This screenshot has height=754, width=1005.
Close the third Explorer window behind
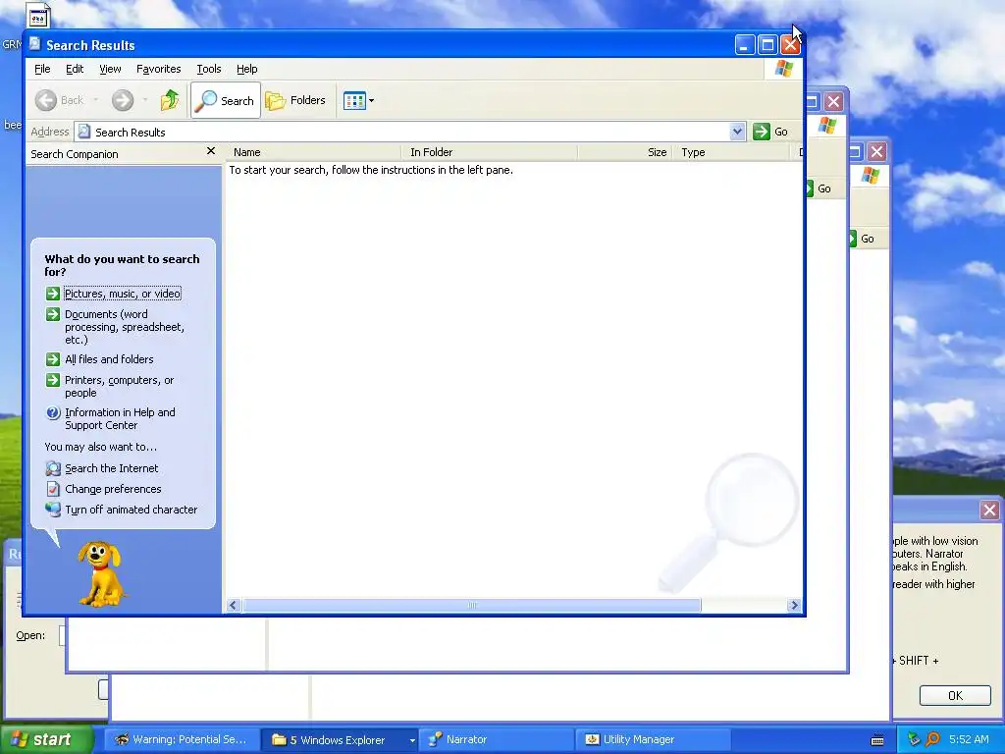[876, 151]
